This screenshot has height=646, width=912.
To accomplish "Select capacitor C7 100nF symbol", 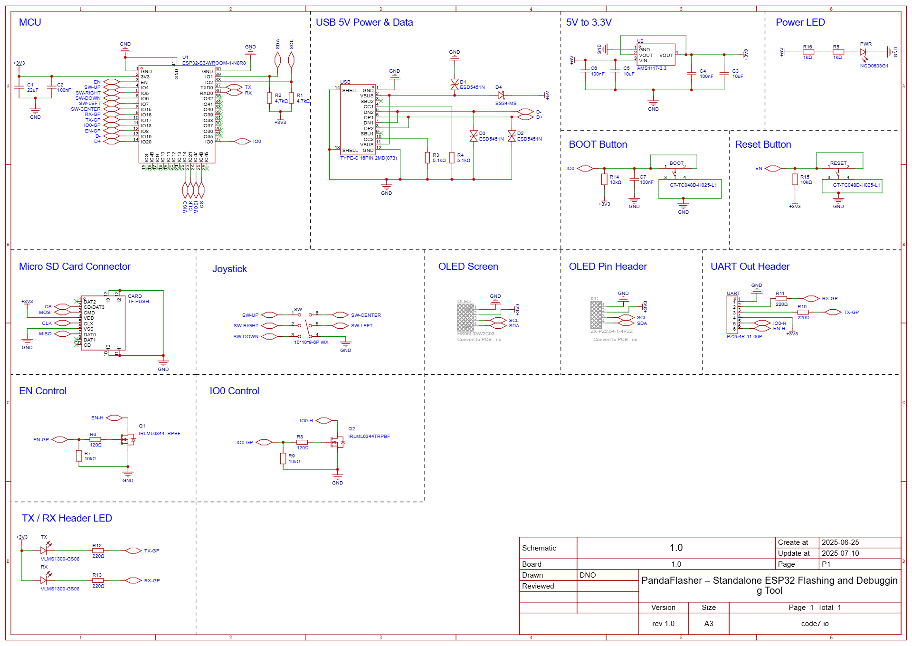I will click(x=634, y=179).
